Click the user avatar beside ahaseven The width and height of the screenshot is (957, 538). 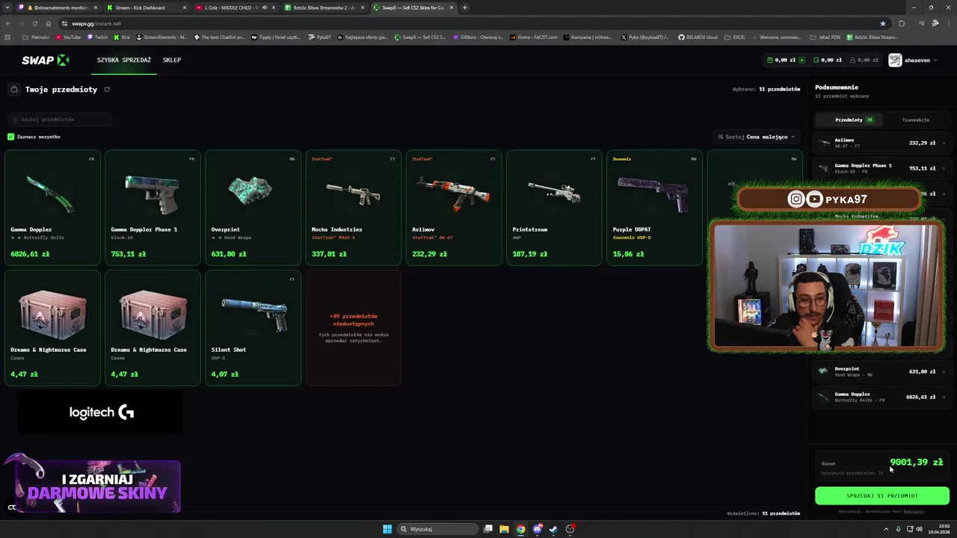895,60
